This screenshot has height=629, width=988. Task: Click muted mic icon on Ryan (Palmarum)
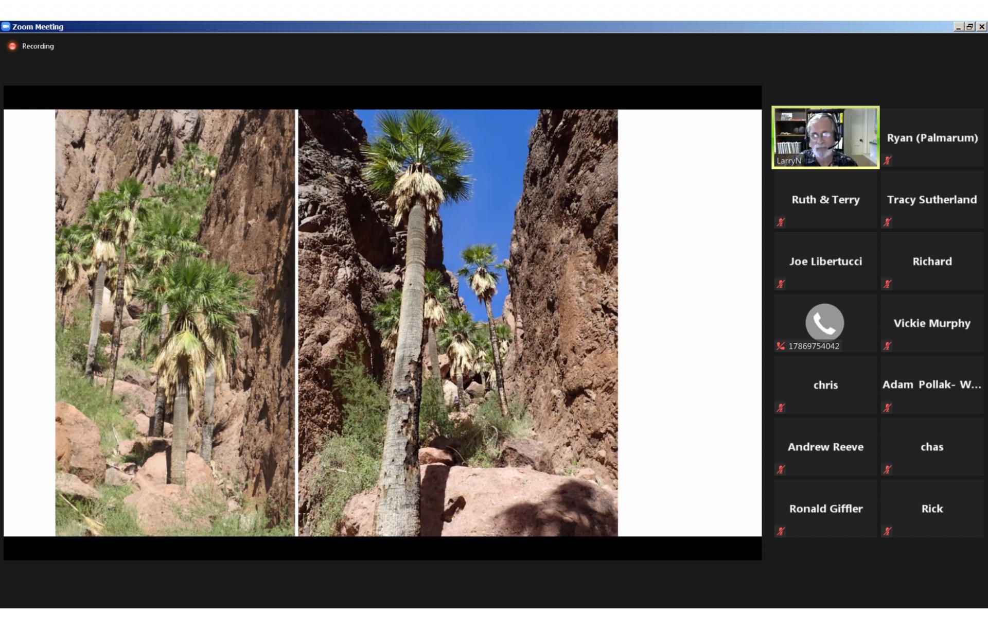tap(887, 161)
